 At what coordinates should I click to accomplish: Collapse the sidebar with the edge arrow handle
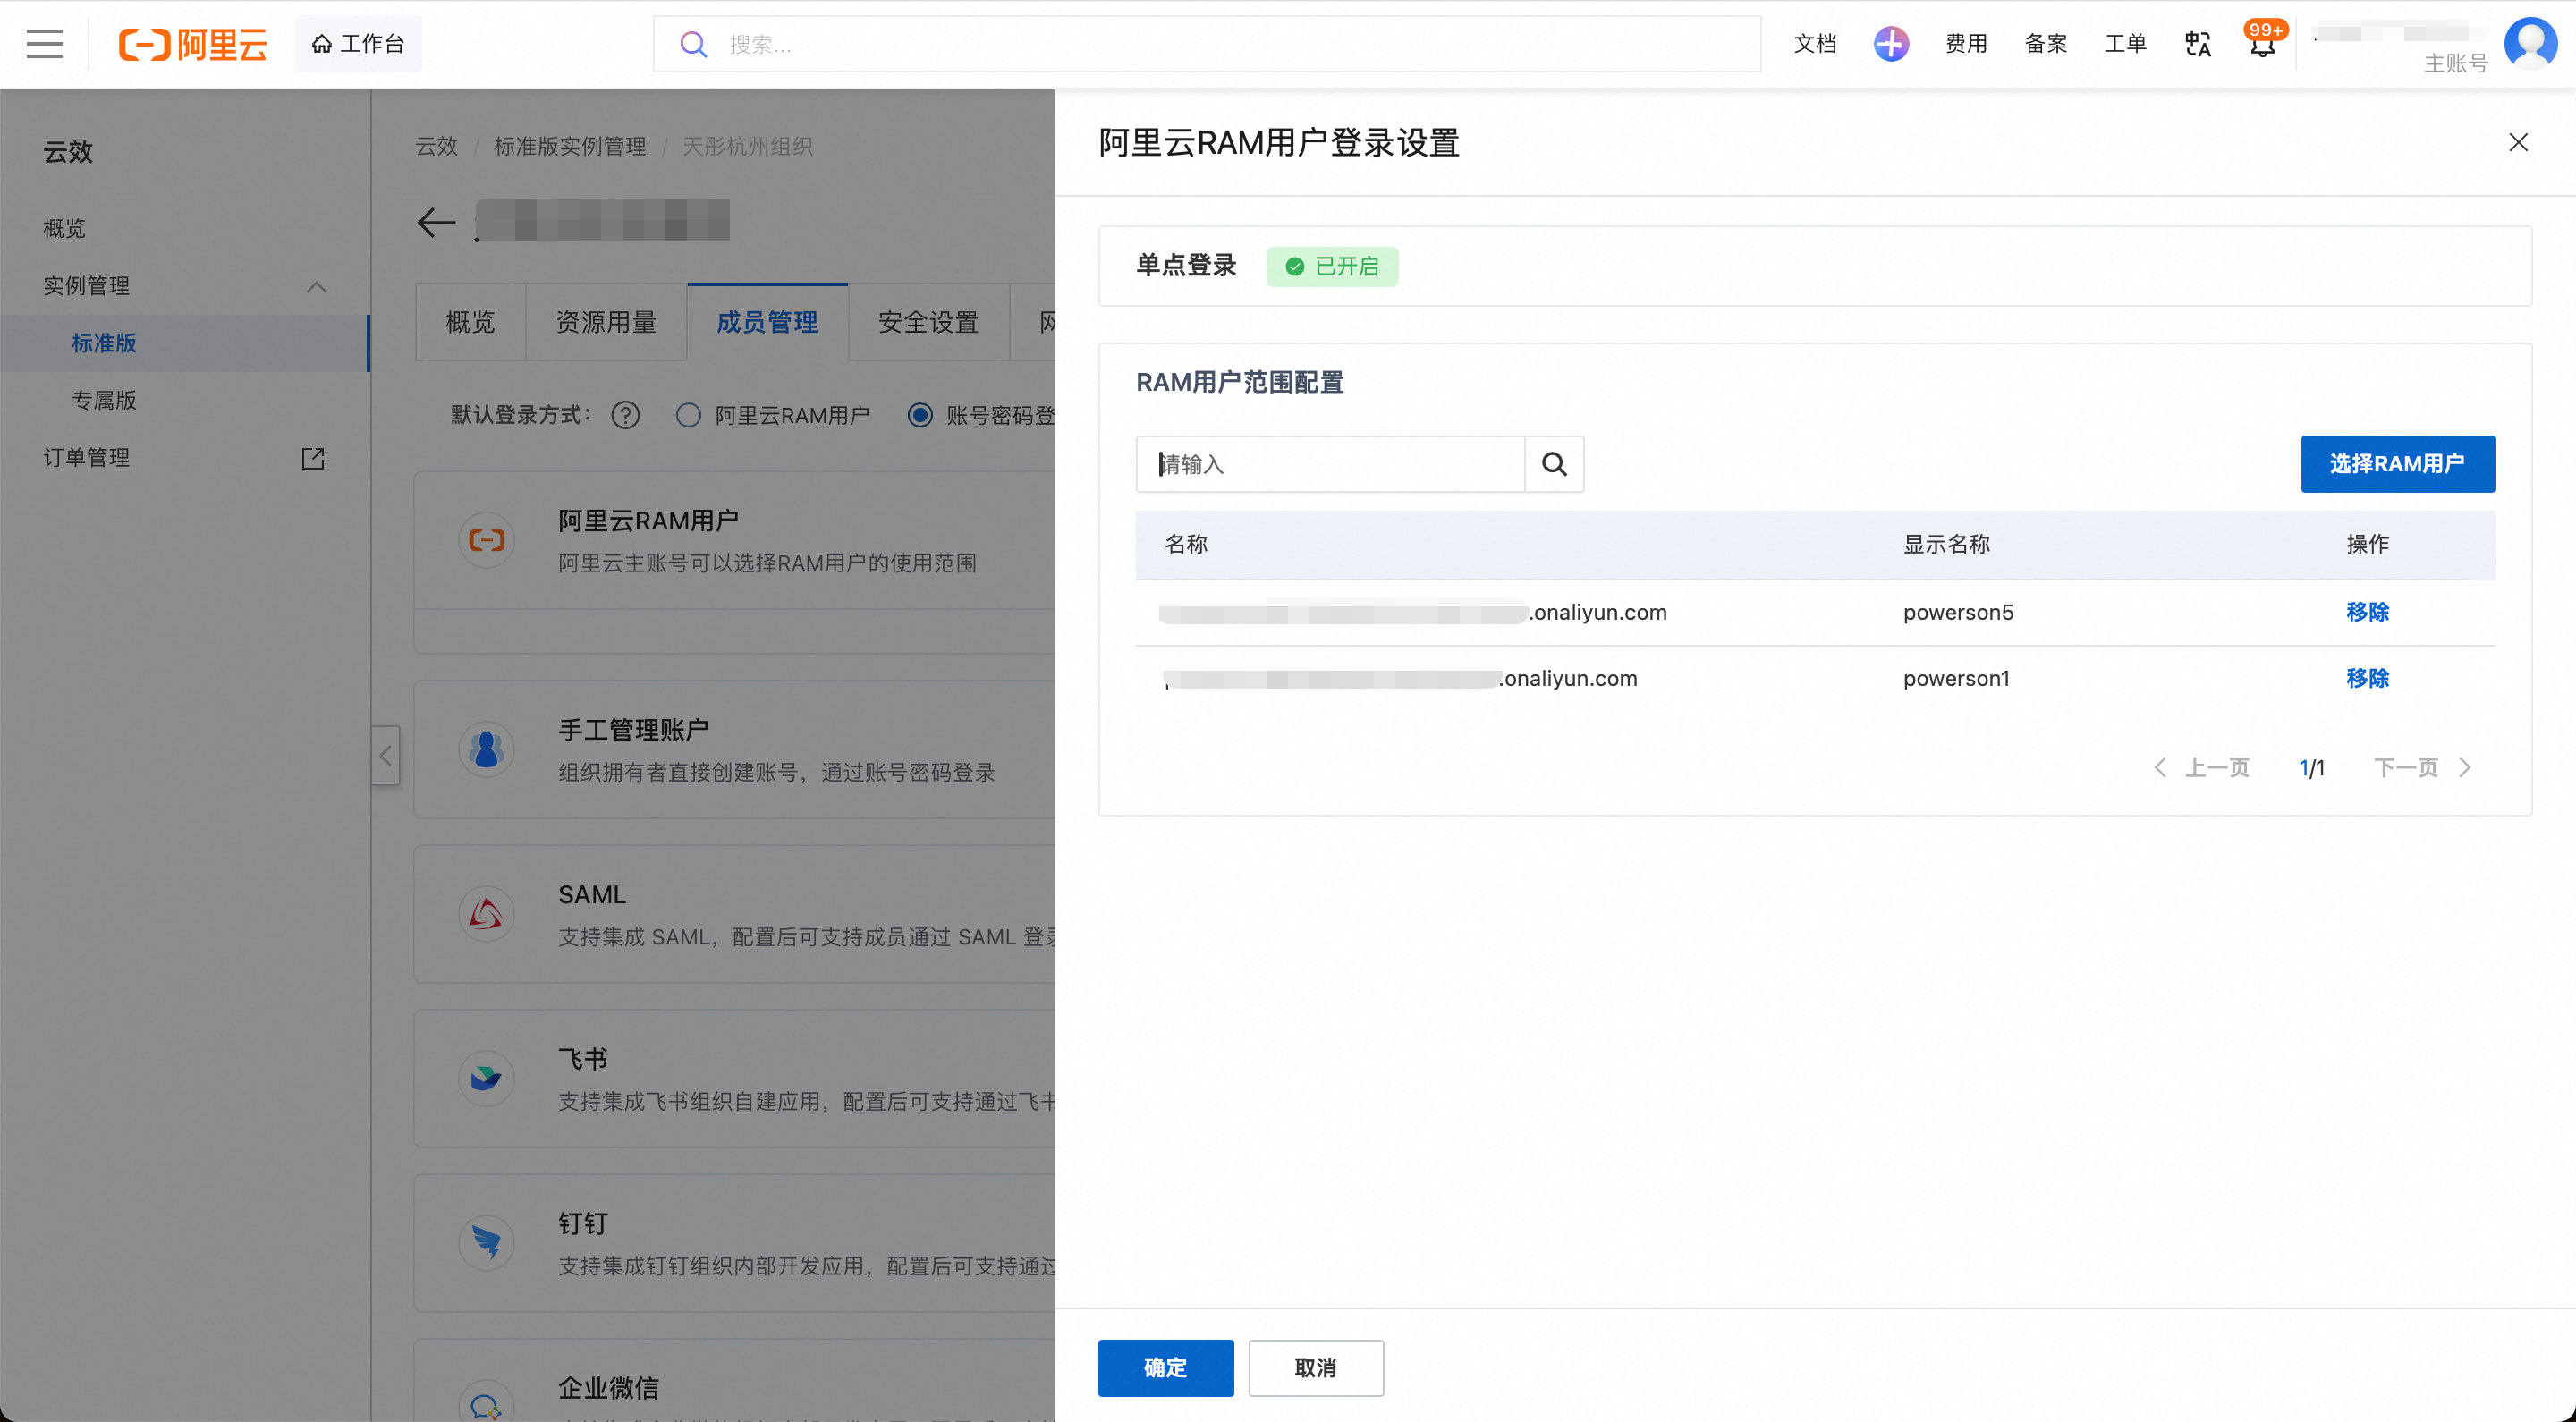click(x=386, y=755)
